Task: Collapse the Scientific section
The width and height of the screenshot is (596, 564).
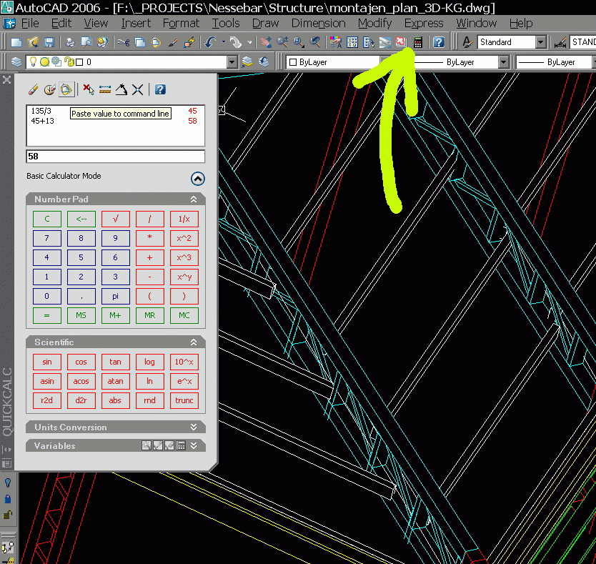Action: 194,342
